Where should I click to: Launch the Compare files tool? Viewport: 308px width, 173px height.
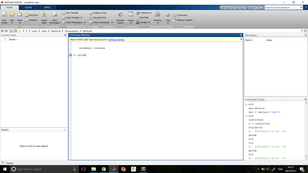tap(31, 20)
